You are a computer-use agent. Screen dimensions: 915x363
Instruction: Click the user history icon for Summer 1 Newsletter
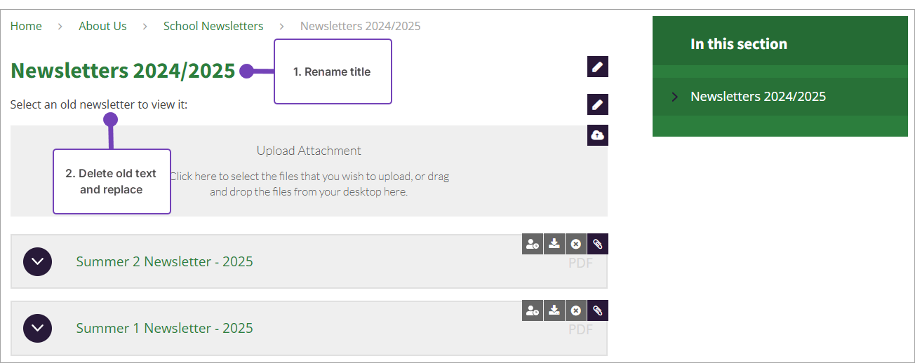pos(533,310)
